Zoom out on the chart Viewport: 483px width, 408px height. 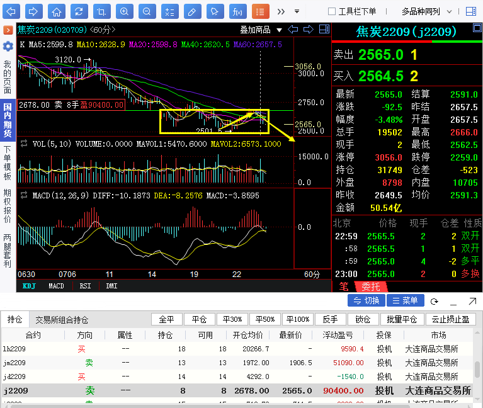(x=146, y=11)
